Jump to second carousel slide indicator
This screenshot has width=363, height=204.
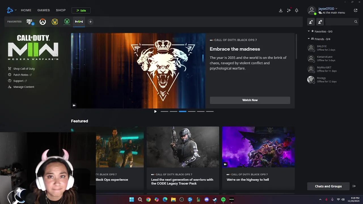174,111
